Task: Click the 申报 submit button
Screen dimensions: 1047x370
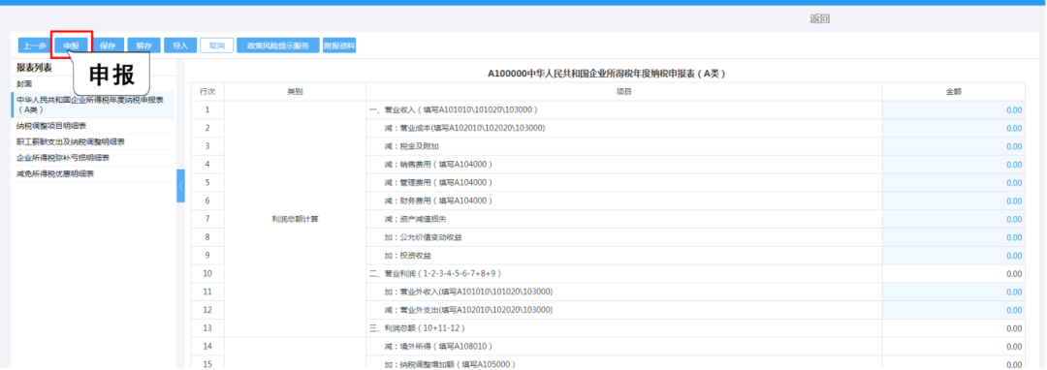Action: 71,46
